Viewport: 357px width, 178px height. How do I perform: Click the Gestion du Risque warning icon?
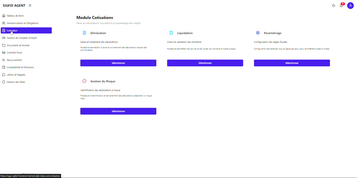click(x=85, y=81)
